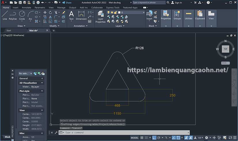
Task: Toggle Polar tracking in status bar
Action: pos(159,138)
